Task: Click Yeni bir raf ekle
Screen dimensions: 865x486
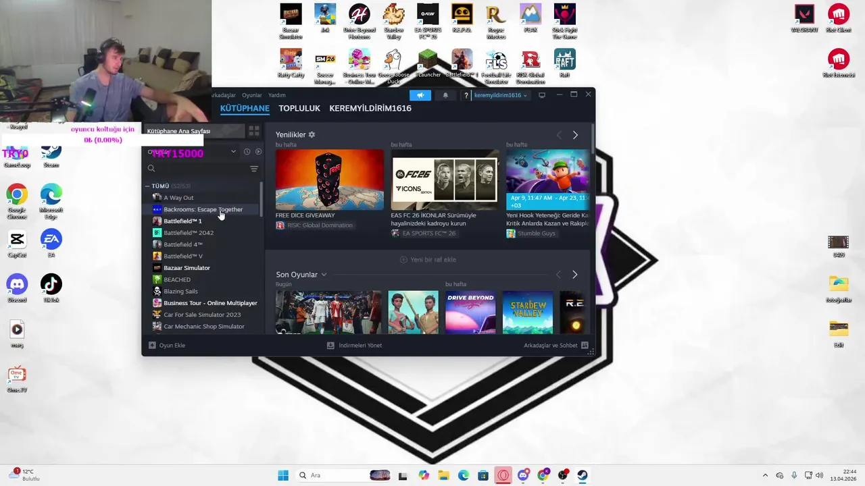Action: click(428, 260)
